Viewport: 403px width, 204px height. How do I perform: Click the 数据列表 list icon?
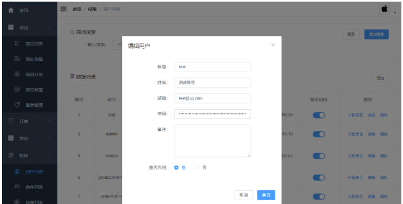click(x=72, y=76)
